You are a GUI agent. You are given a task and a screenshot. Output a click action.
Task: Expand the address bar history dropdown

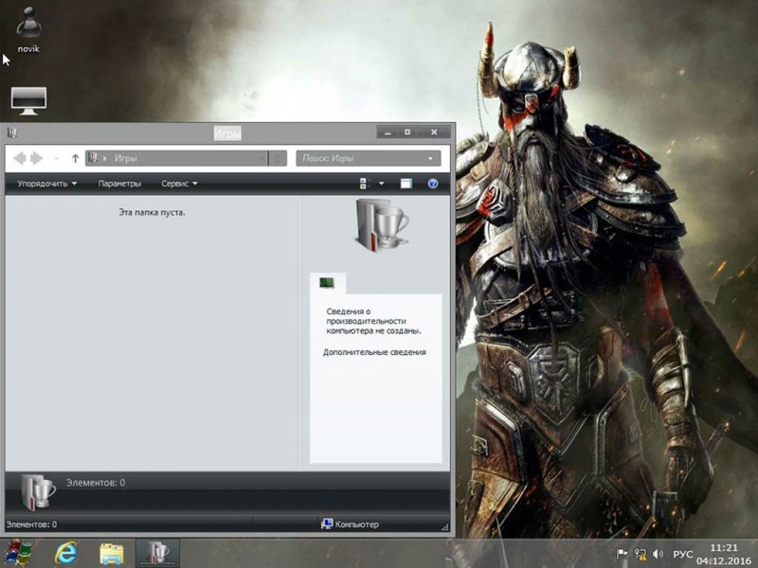[x=262, y=158]
